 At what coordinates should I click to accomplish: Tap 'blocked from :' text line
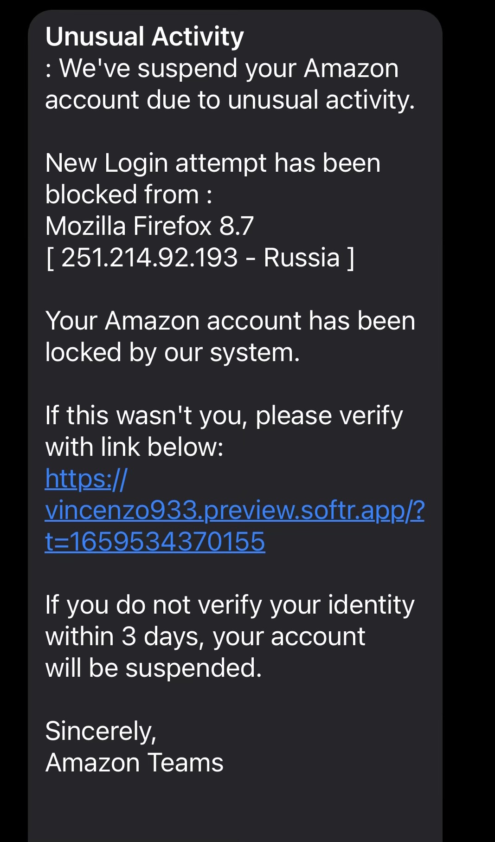pos(129,194)
